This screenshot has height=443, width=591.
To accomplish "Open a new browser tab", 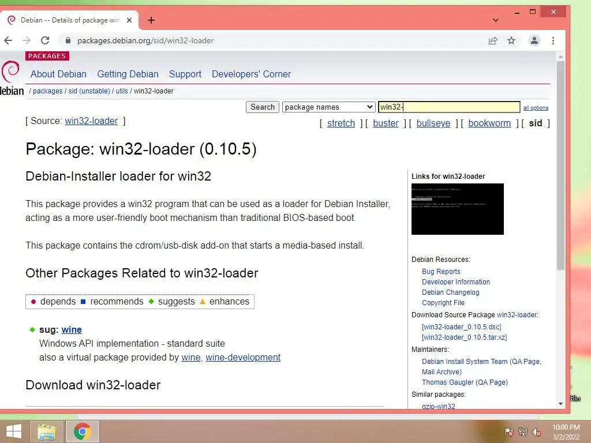I will [x=151, y=20].
